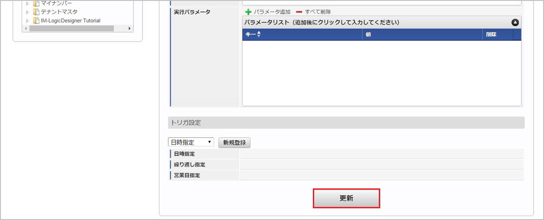Select the IM-LogicDesigner Tutorial tree item
The height and width of the screenshot is (220, 544).
[x=70, y=20]
